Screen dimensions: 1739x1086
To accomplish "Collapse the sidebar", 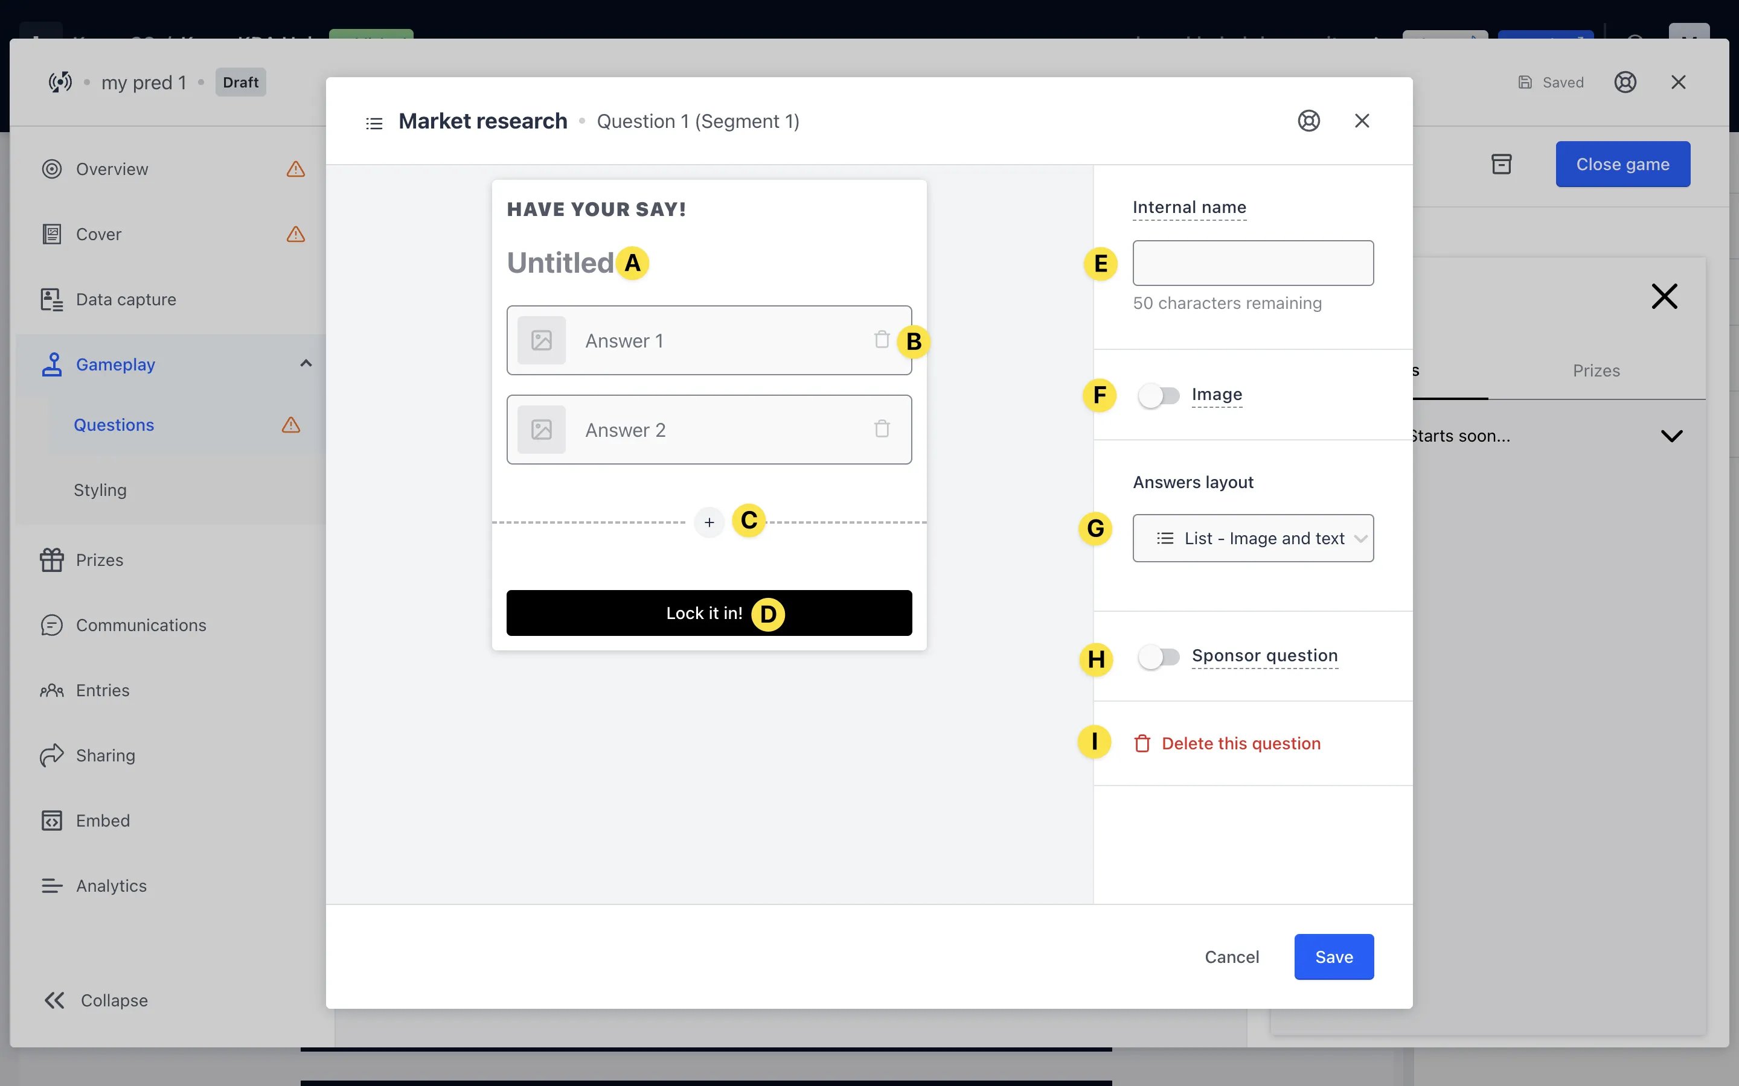I will pyautogui.click(x=95, y=1000).
